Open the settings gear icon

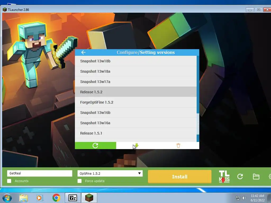(x=270, y=176)
